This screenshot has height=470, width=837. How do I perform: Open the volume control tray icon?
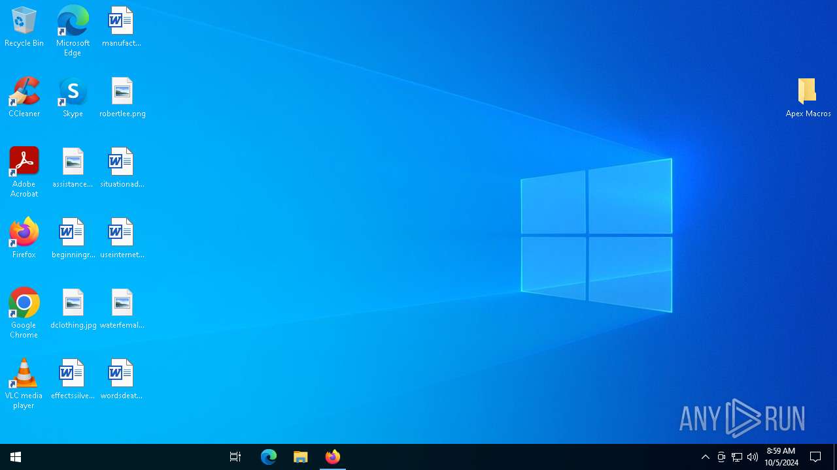pyautogui.click(x=753, y=457)
